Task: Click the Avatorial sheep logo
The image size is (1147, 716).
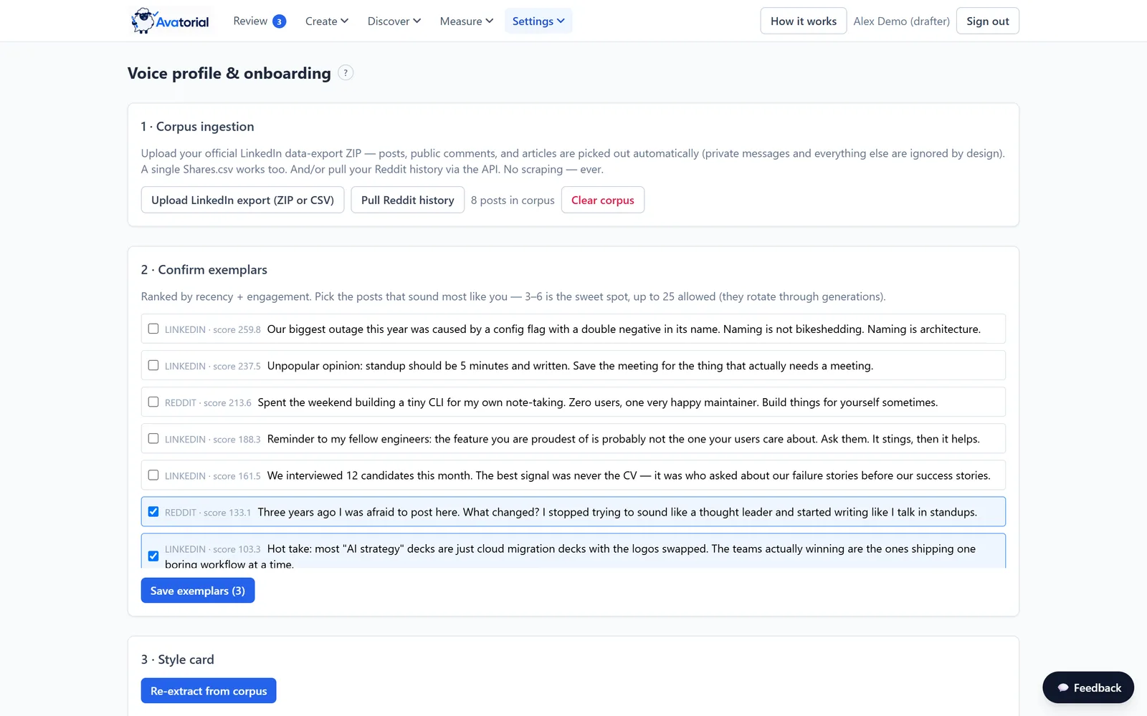Action: pos(171,21)
